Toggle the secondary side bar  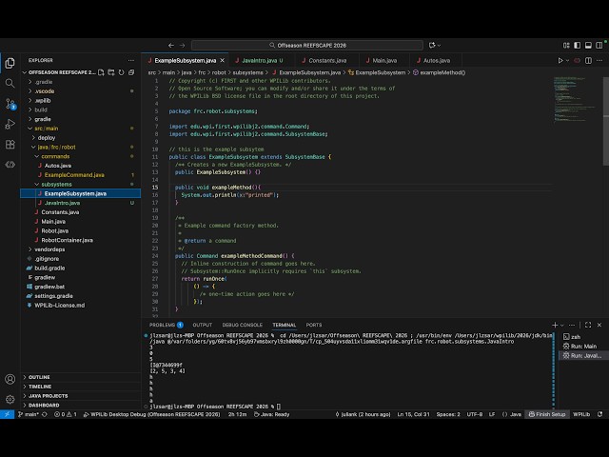(599, 46)
